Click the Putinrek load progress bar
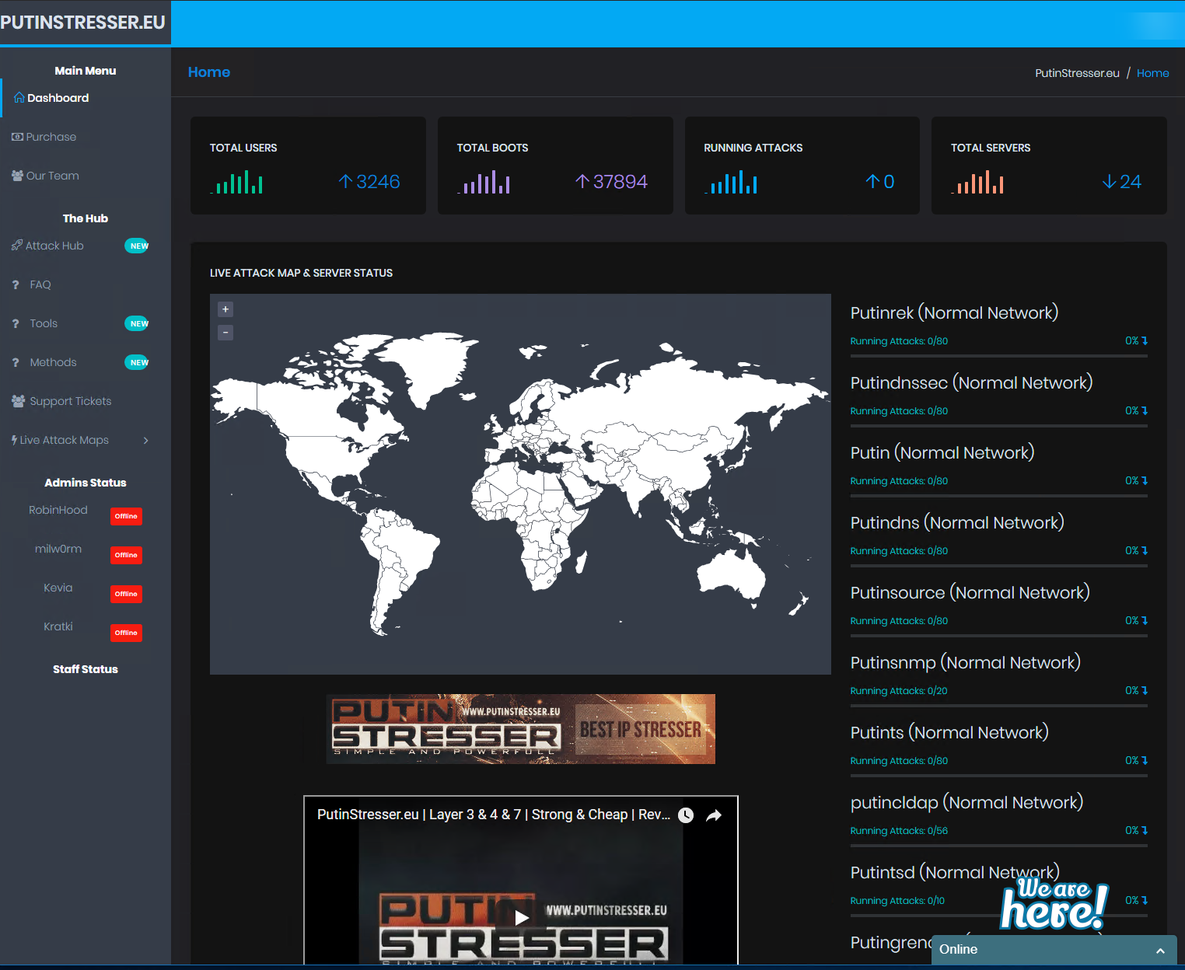1185x970 pixels. [999, 356]
